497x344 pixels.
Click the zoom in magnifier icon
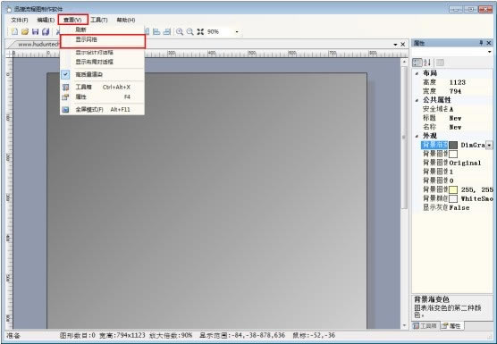click(x=180, y=31)
